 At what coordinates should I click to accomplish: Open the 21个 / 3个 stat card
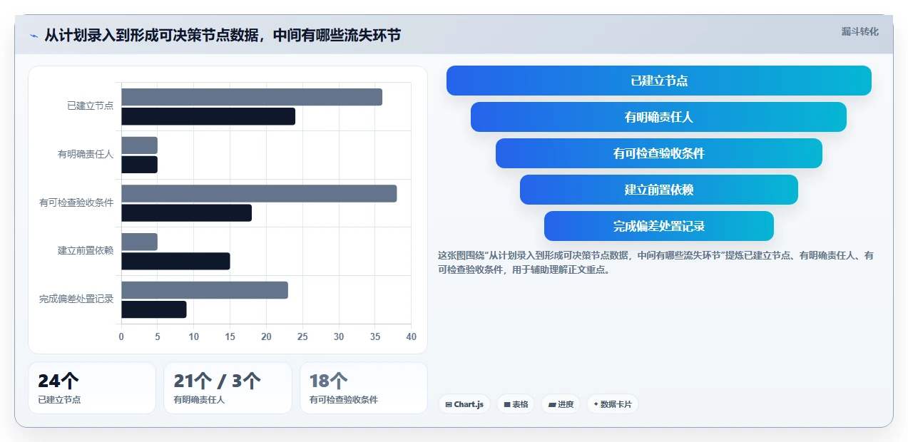pyautogui.click(x=228, y=388)
